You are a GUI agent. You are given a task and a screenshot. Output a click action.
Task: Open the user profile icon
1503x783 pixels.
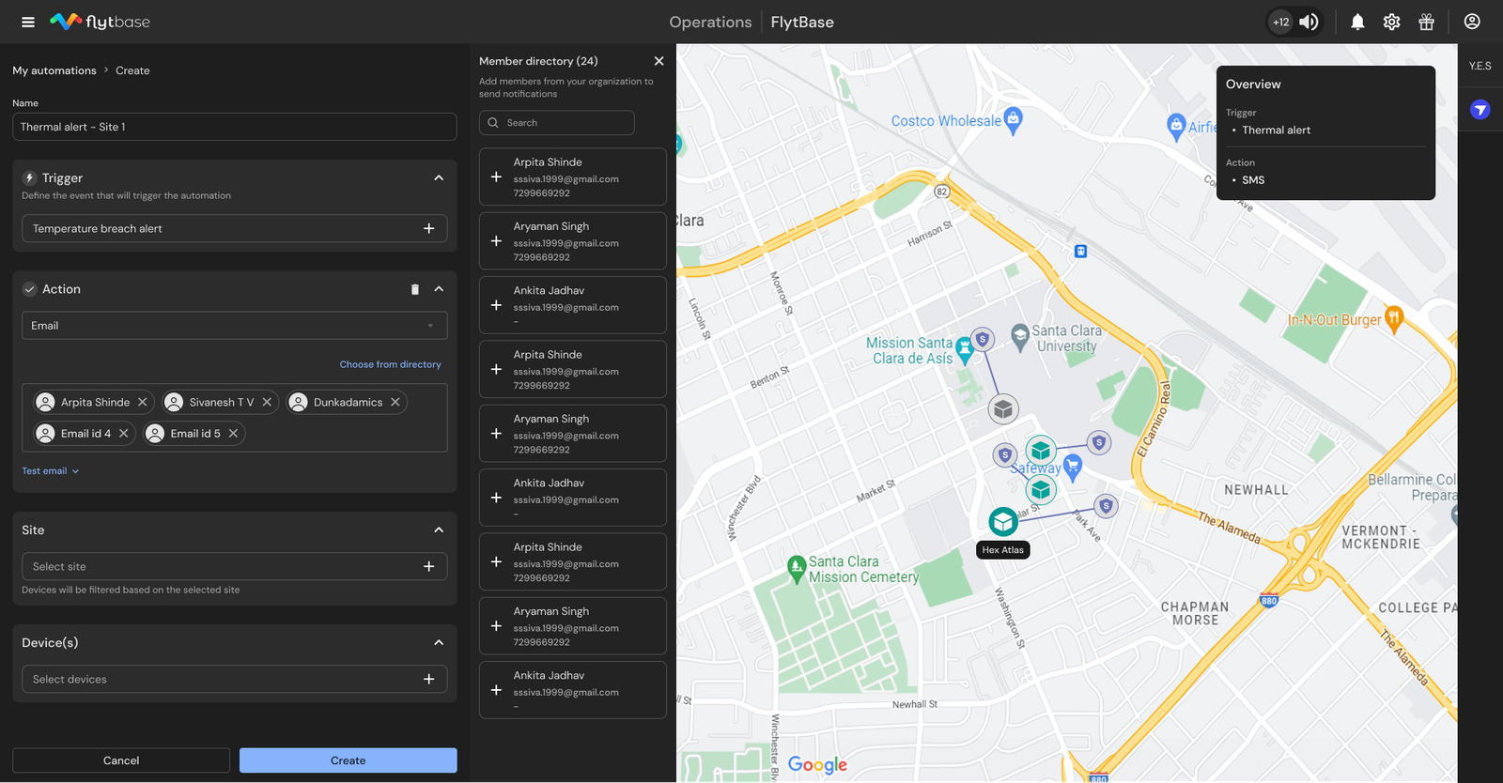[x=1472, y=22]
